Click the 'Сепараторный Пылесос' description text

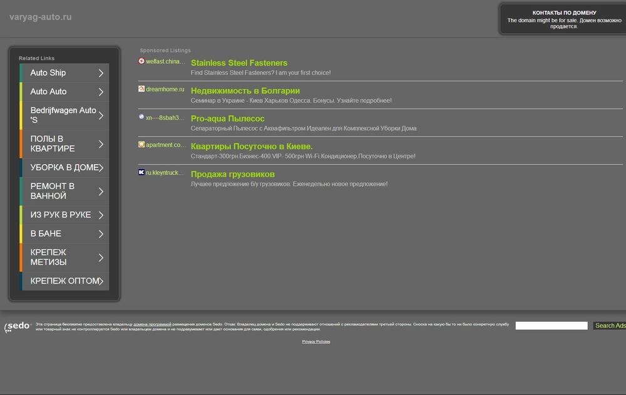click(x=304, y=128)
